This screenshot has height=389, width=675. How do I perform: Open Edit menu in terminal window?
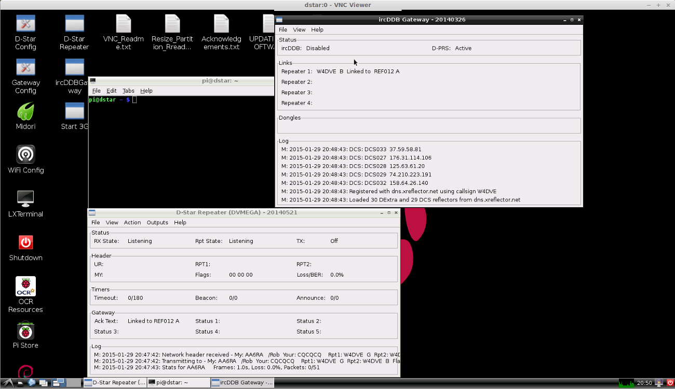112,91
